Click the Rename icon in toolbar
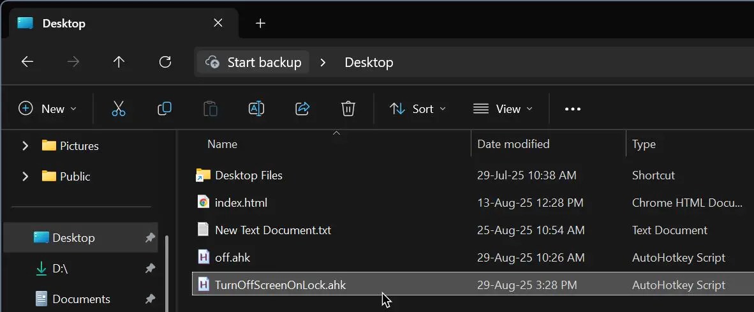 pyautogui.click(x=256, y=108)
